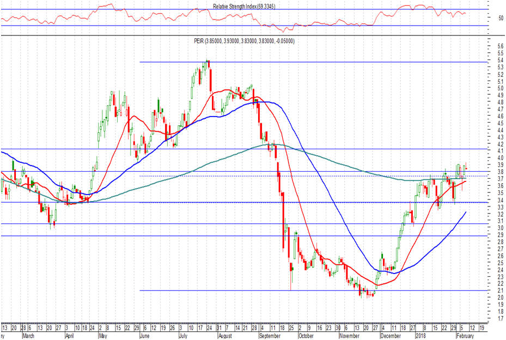Click the 5.6 price axis label

point(501,46)
